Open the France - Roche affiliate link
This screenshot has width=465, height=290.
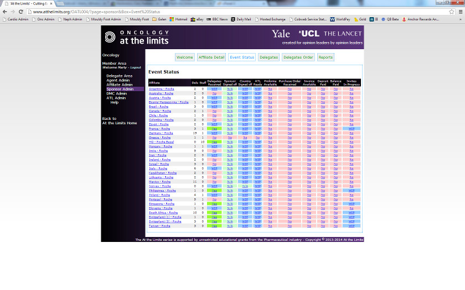pos(159,129)
